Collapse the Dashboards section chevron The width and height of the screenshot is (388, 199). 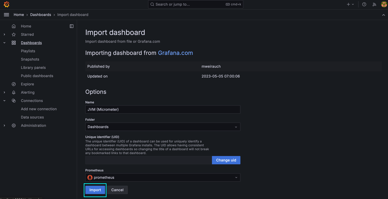tap(4, 43)
